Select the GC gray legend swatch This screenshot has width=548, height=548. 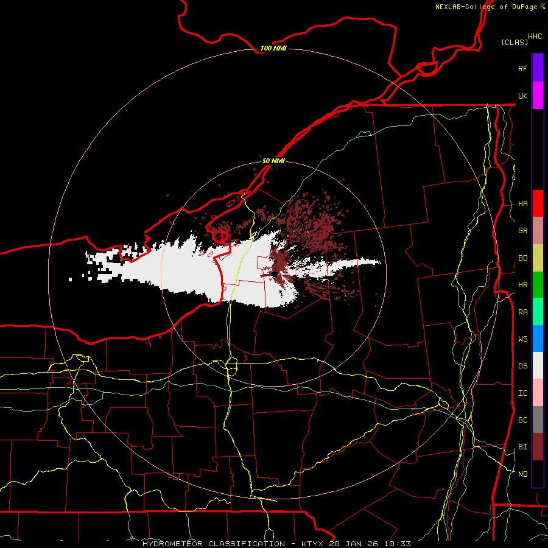pyautogui.click(x=538, y=420)
